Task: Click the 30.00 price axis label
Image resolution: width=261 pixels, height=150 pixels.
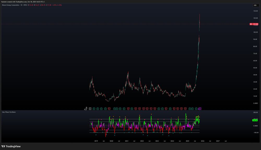Action: pos(255,82)
